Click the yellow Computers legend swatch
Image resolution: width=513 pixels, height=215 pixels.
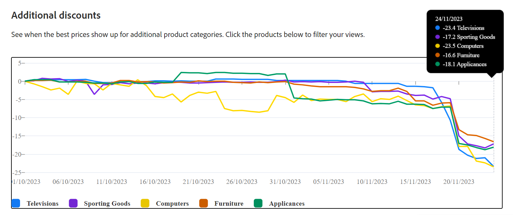145,203
